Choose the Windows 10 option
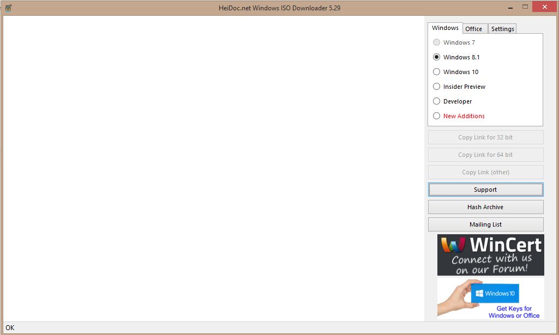Image resolution: width=559 pixels, height=335 pixels. point(436,71)
